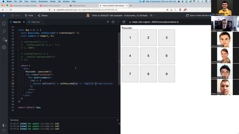The width and height of the screenshot is (239, 134).
Task: Click the browser address bar URL
Action: 87,10
